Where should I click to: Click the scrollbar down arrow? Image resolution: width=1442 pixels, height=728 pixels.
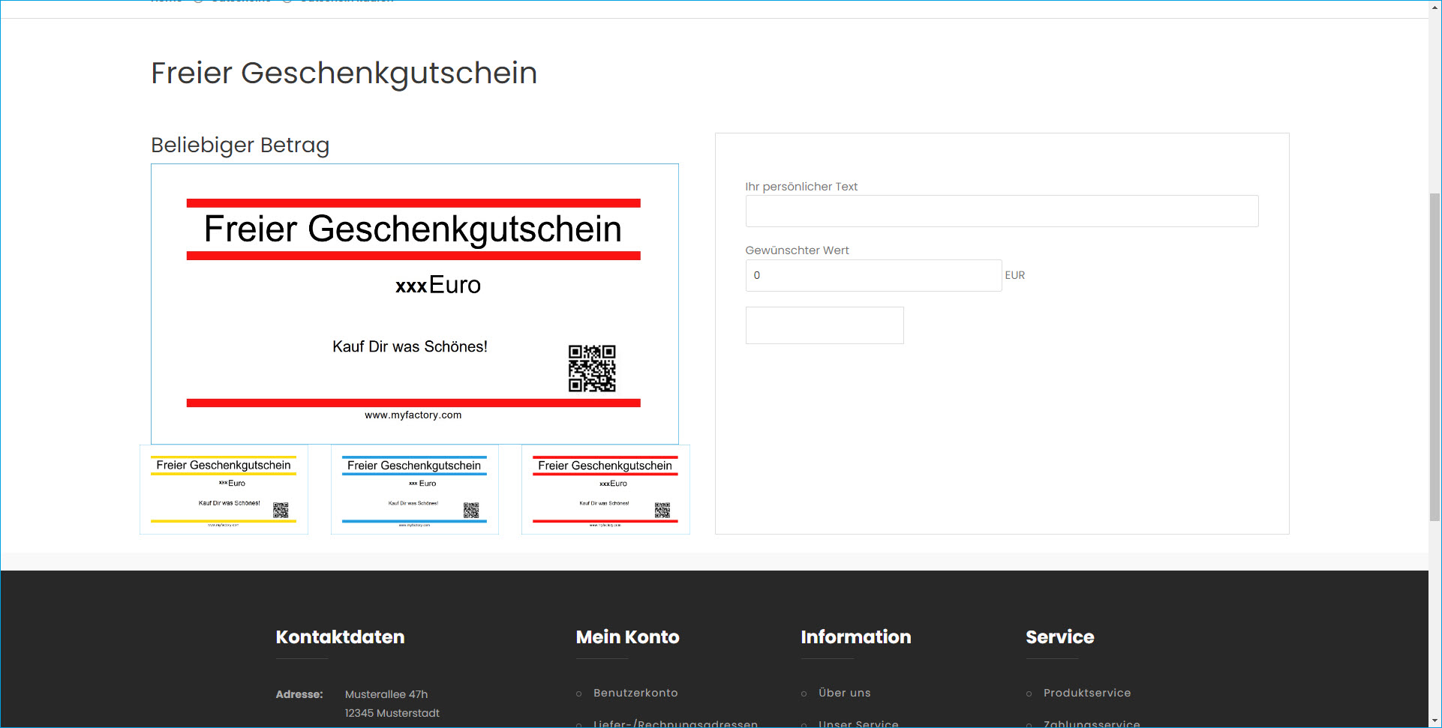pos(1434,721)
